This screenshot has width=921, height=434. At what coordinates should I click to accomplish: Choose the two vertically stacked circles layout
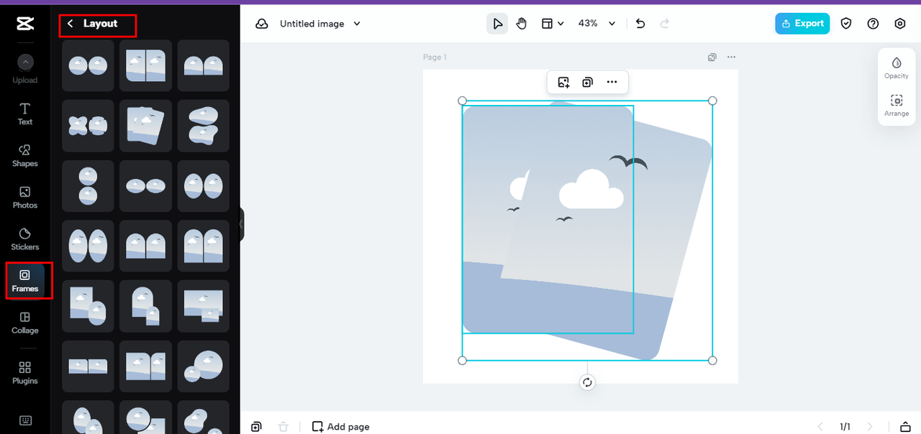click(88, 186)
